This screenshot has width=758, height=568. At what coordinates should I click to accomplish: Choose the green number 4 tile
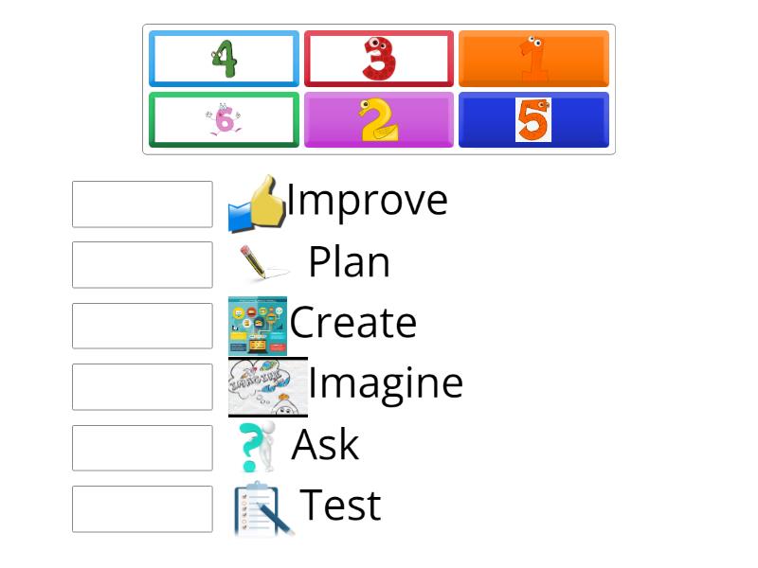tap(224, 58)
